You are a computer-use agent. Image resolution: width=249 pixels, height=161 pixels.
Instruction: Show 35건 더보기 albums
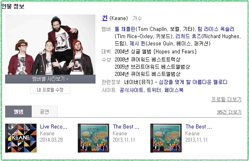point(229,112)
